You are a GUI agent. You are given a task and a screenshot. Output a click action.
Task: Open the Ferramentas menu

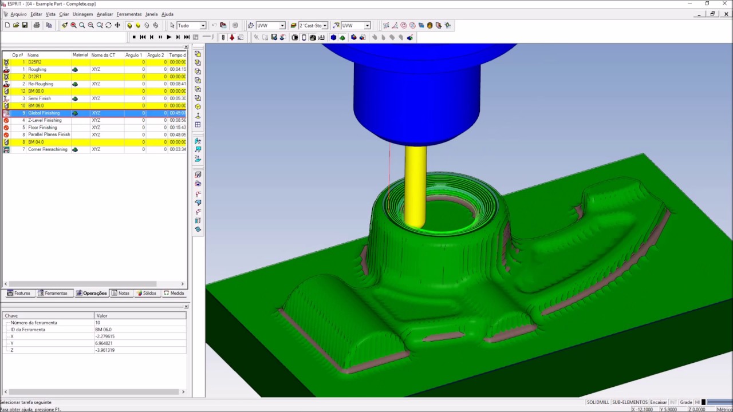click(x=129, y=14)
